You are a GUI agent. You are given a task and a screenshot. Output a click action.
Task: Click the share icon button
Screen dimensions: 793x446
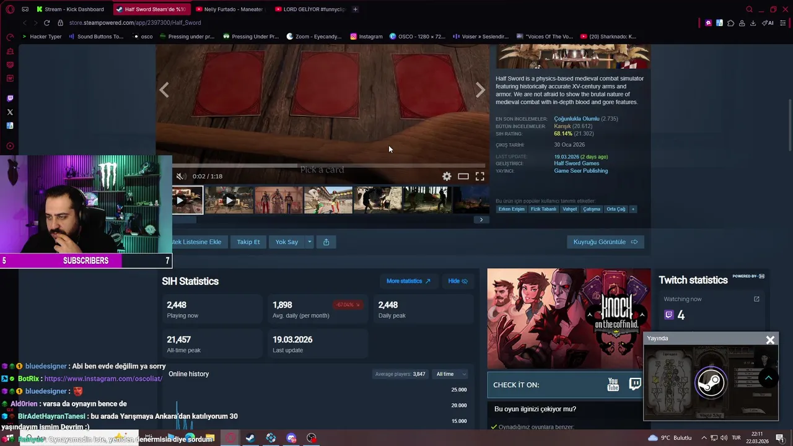click(x=326, y=242)
